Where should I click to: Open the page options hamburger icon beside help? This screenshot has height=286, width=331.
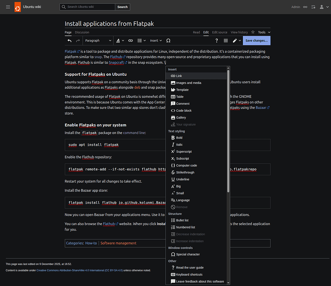[x=225, y=40]
